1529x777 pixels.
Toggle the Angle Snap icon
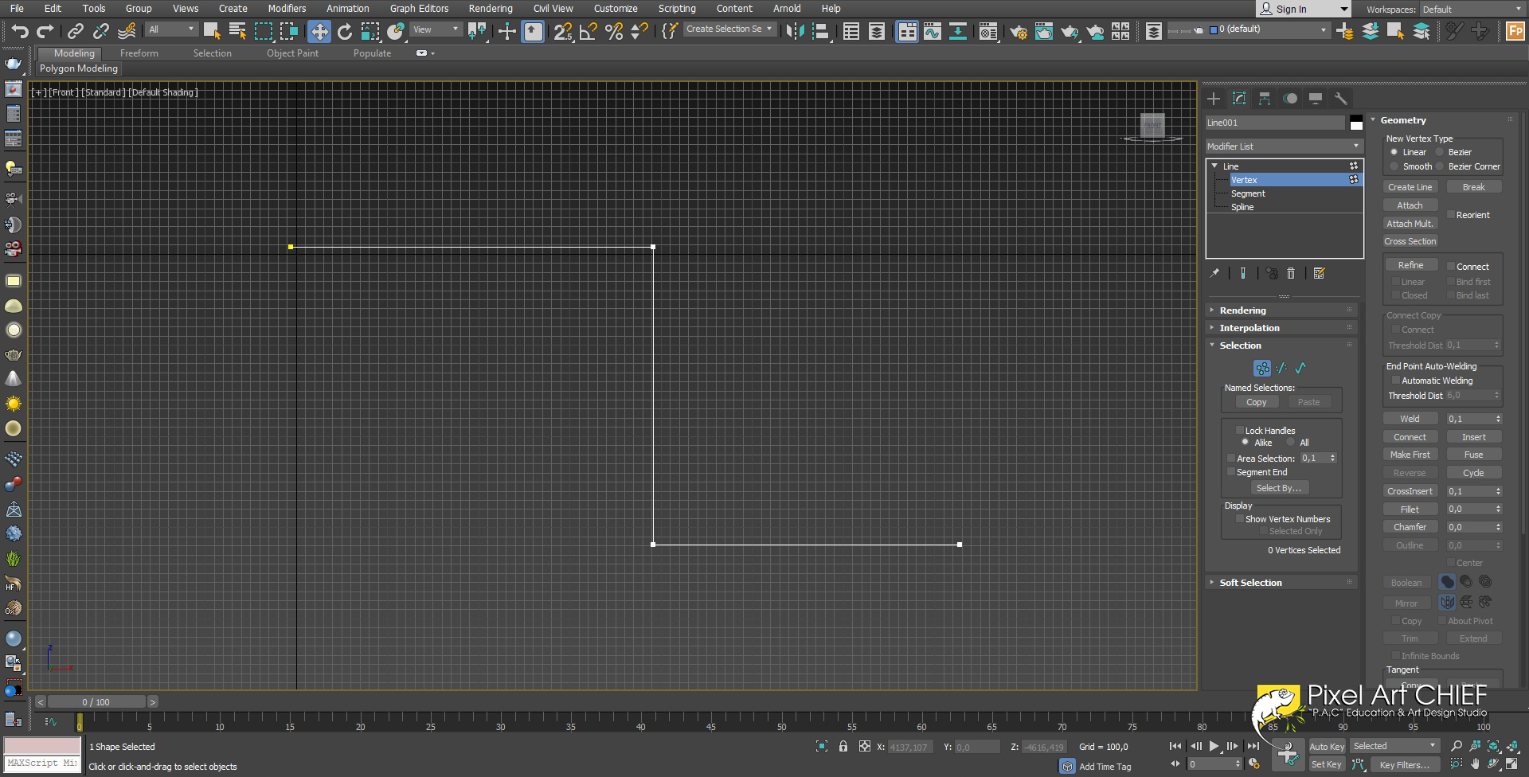click(589, 31)
